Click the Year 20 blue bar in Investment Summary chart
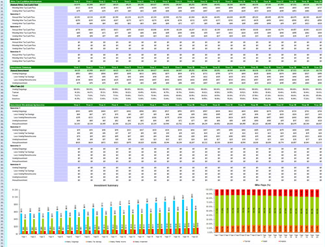This screenshot has width=325, height=247. coord(192,216)
